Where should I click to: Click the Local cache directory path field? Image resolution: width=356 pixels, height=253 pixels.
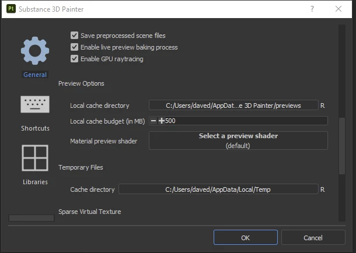[x=233, y=106]
